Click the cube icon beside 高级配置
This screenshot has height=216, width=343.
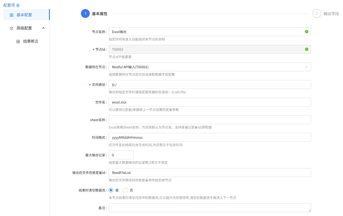[11, 28]
